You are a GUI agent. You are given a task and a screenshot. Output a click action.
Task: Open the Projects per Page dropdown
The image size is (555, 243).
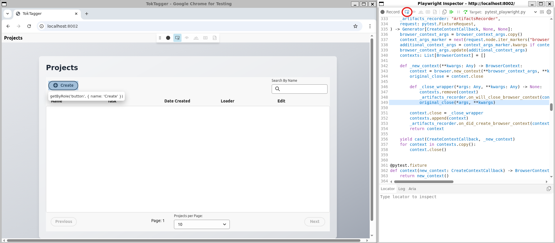click(x=202, y=224)
